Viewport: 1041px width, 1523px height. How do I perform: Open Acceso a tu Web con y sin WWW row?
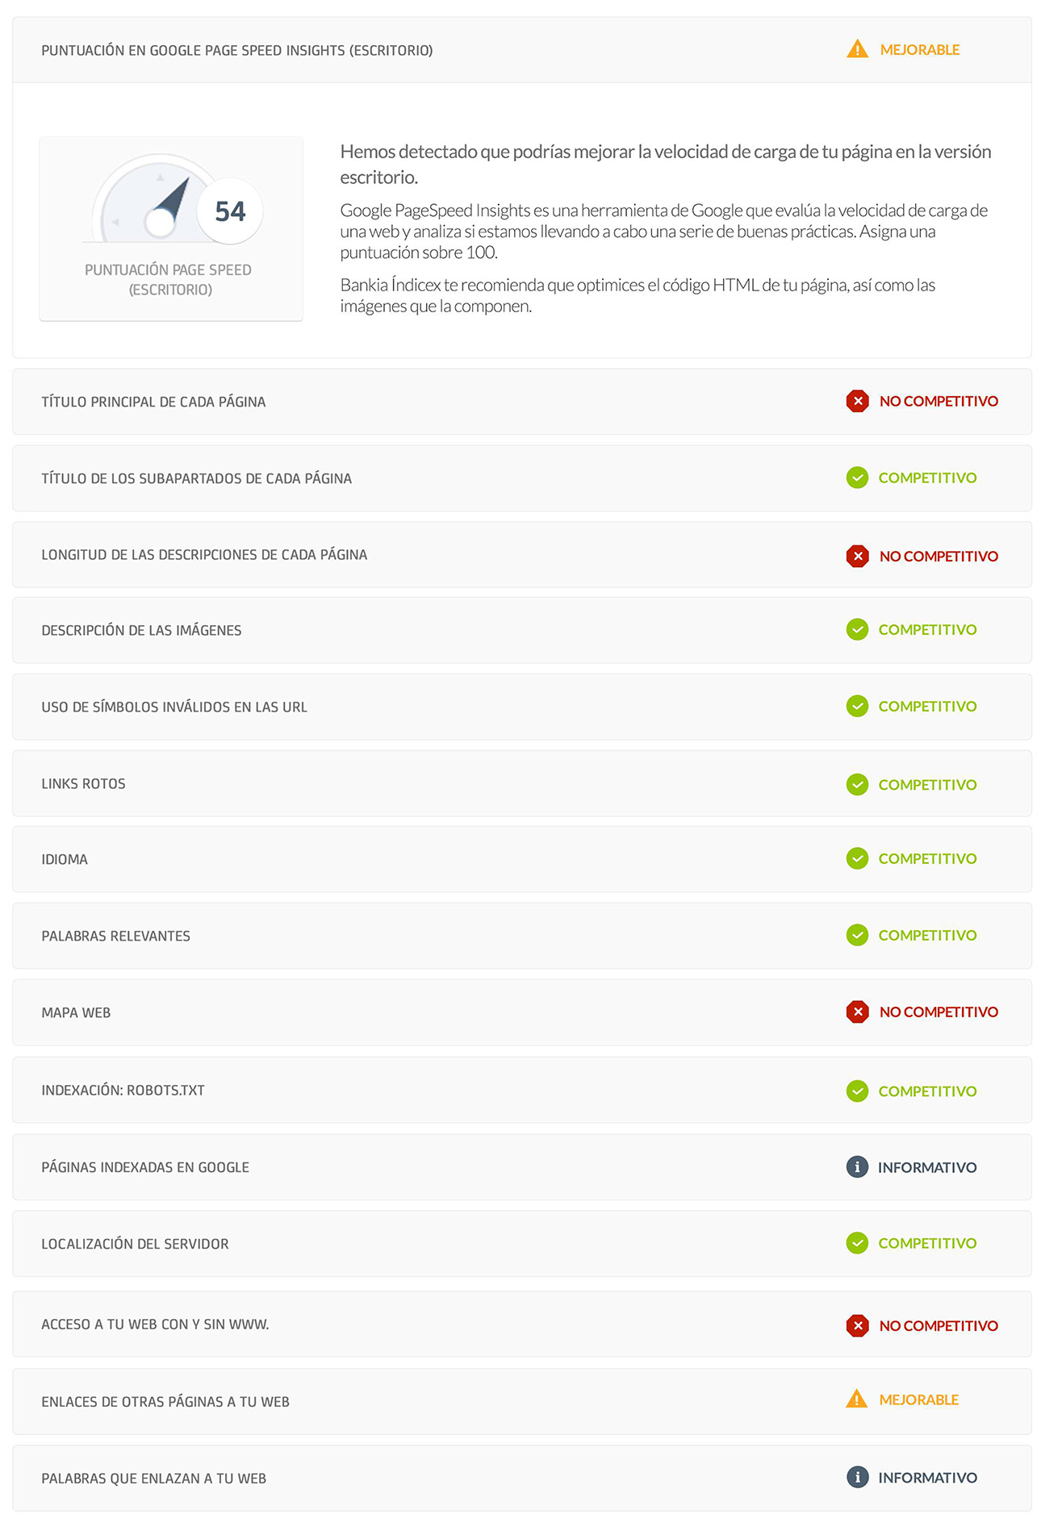point(156,1325)
